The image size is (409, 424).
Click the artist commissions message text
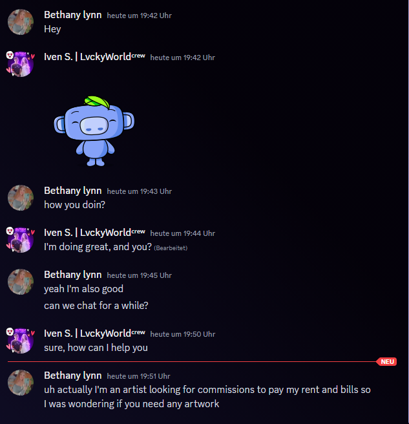coord(207,397)
